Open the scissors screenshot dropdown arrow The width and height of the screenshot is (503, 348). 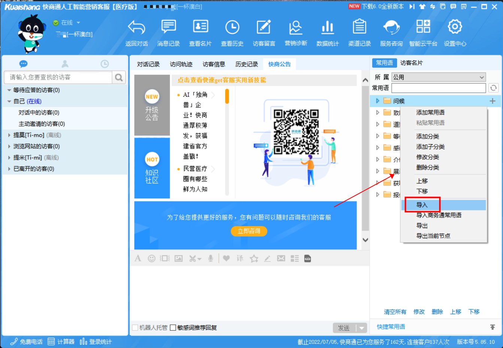click(x=200, y=259)
